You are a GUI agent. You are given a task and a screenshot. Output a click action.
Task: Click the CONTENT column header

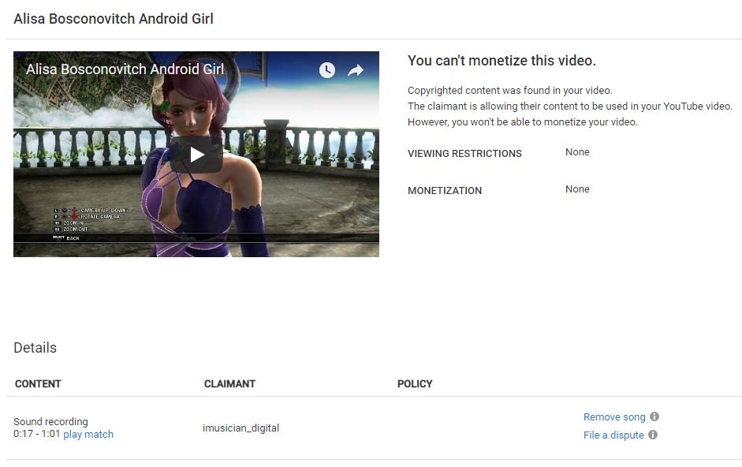pos(38,383)
